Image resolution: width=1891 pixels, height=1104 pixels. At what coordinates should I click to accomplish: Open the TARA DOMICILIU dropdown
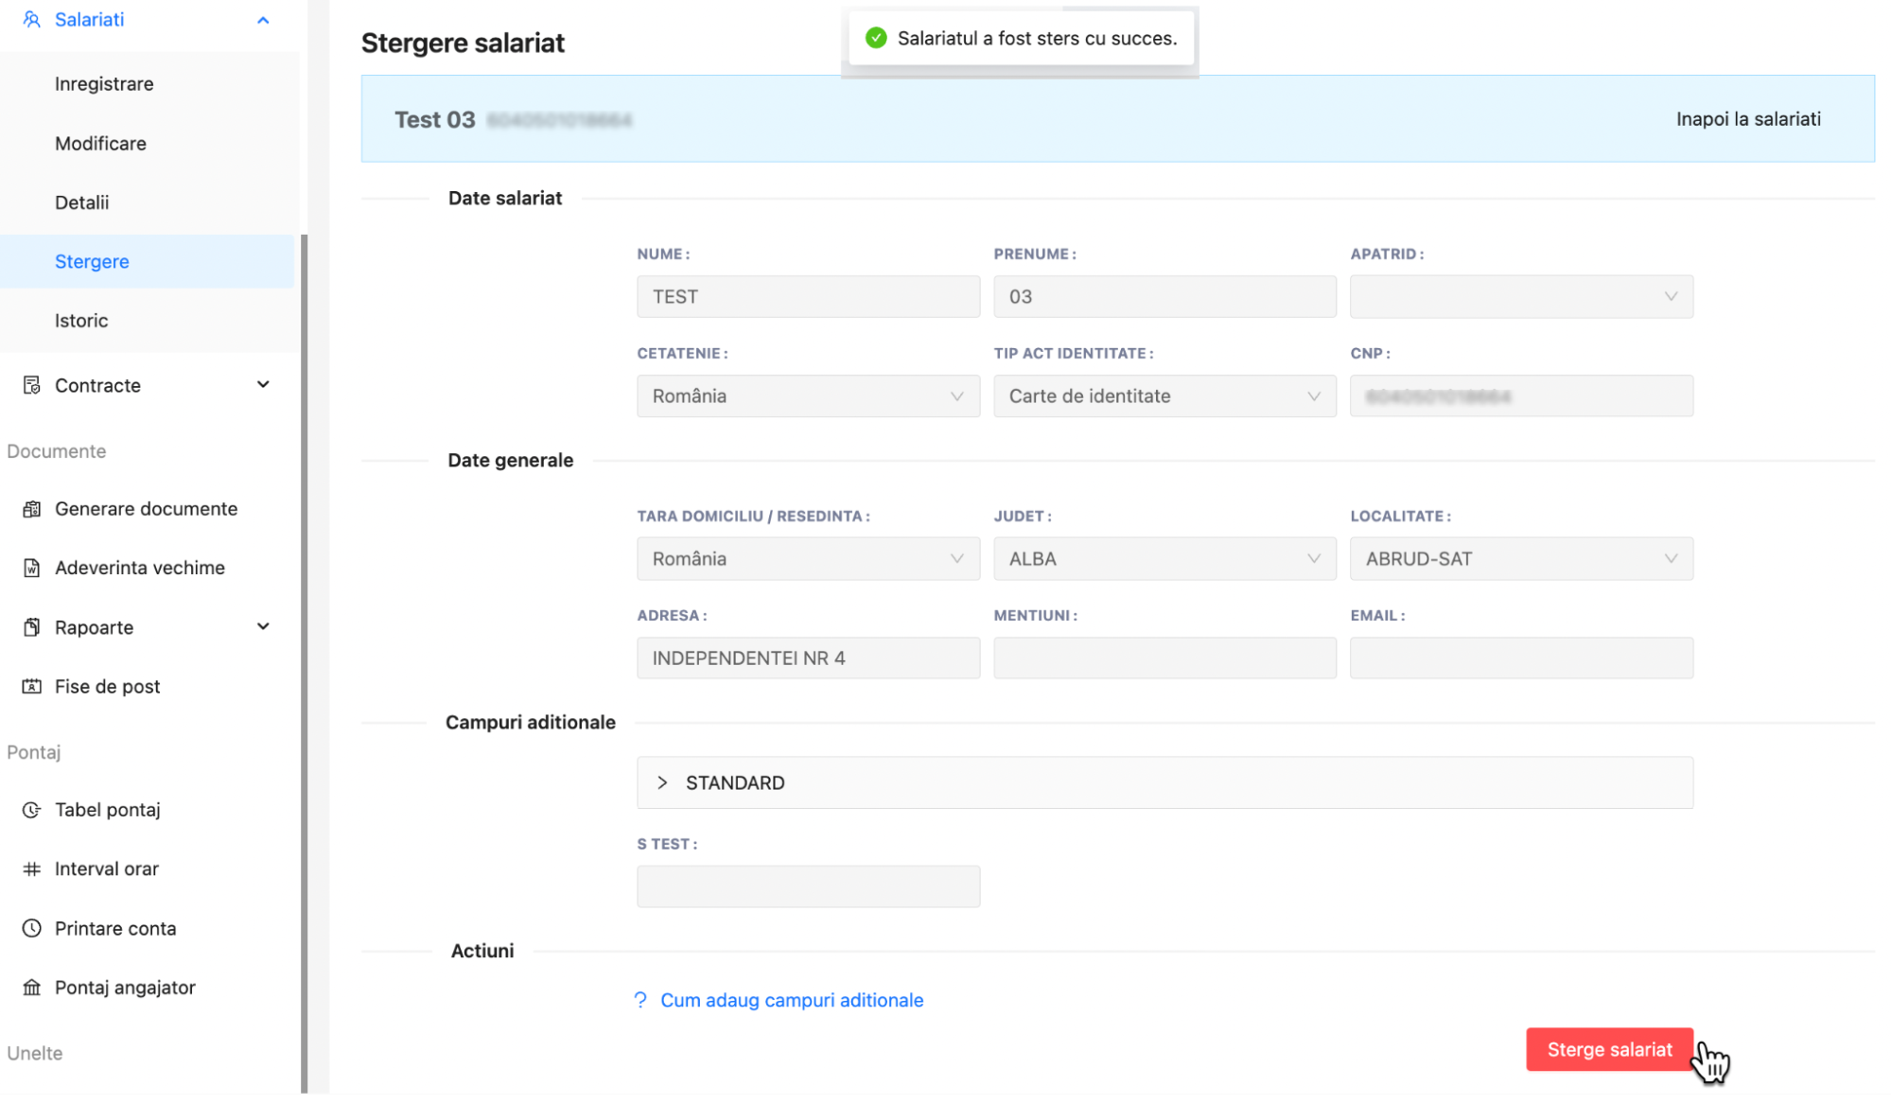pyautogui.click(x=808, y=559)
